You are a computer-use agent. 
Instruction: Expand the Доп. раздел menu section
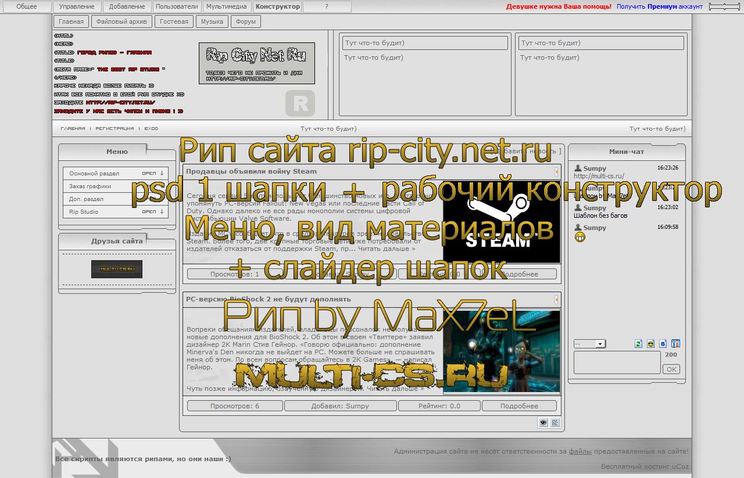(116, 199)
